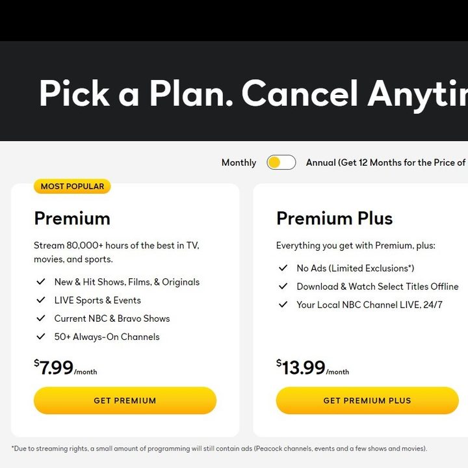The image size is (468, 468).
Task: Click the $13.99/month price
Action: [x=313, y=367]
